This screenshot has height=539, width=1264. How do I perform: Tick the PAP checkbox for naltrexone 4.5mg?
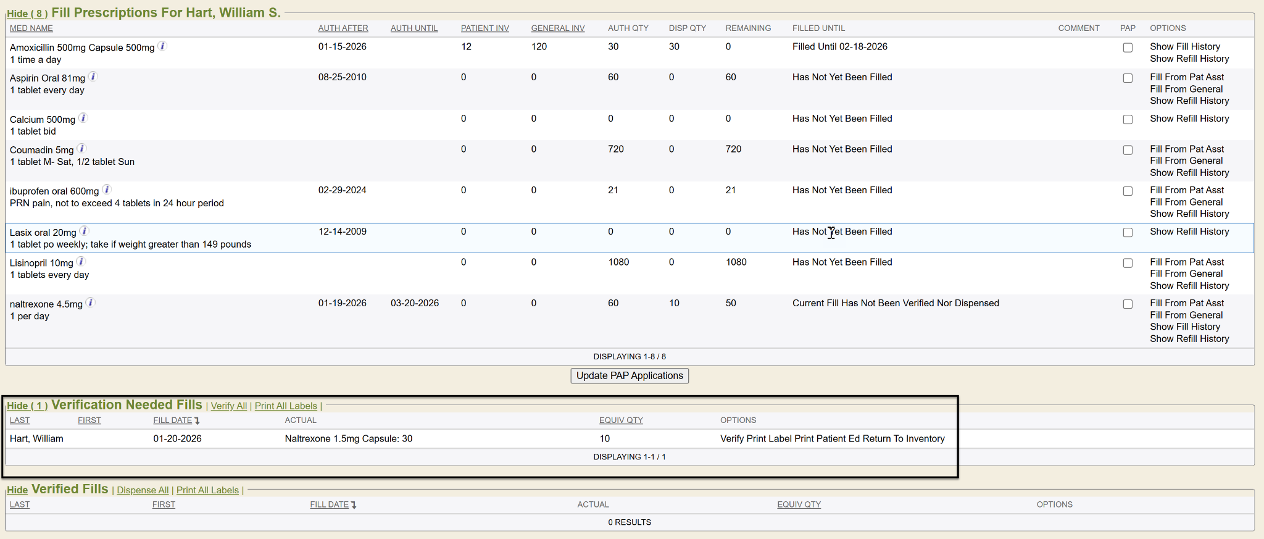(x=1128, y=304)
